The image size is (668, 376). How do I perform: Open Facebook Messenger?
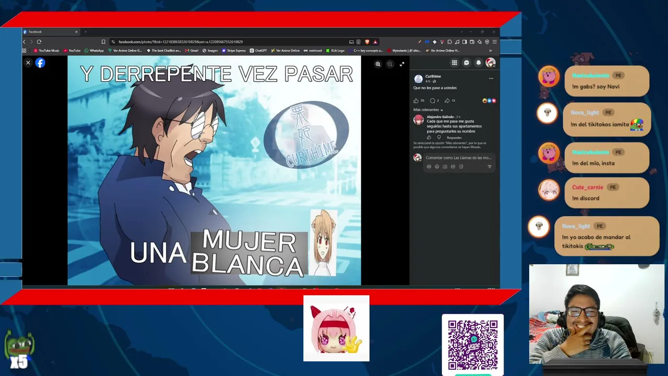click(x=467, y=63)
